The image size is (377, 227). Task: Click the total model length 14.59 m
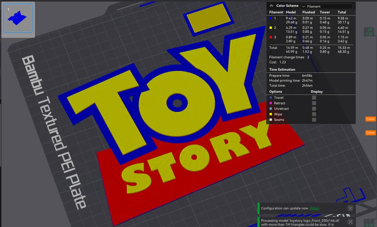coord(292,48)
